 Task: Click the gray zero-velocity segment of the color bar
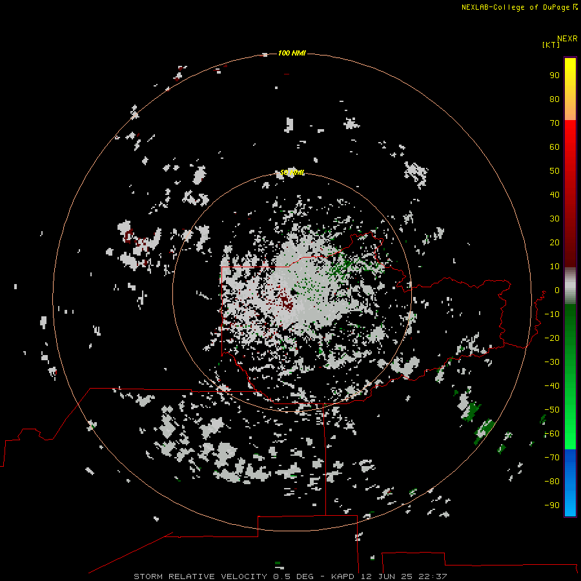(x=570, y=286)
